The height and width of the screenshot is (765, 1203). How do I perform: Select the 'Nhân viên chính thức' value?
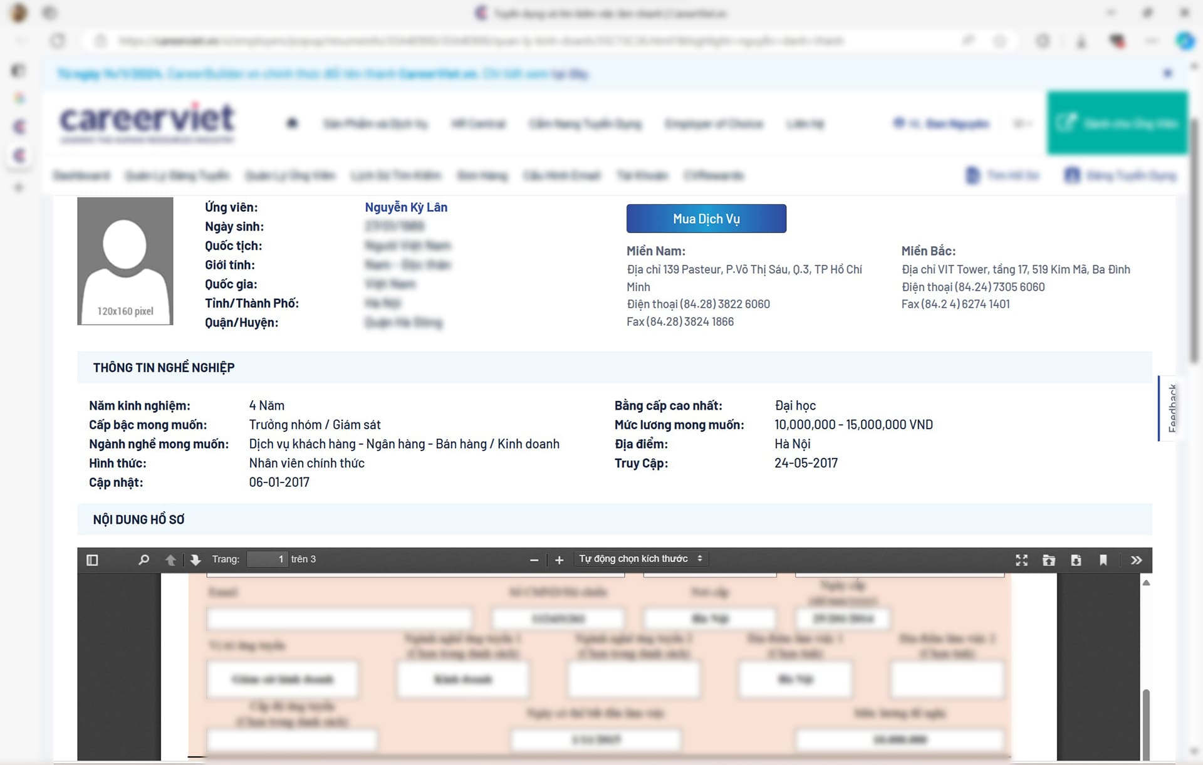click(x=306, y=463)
